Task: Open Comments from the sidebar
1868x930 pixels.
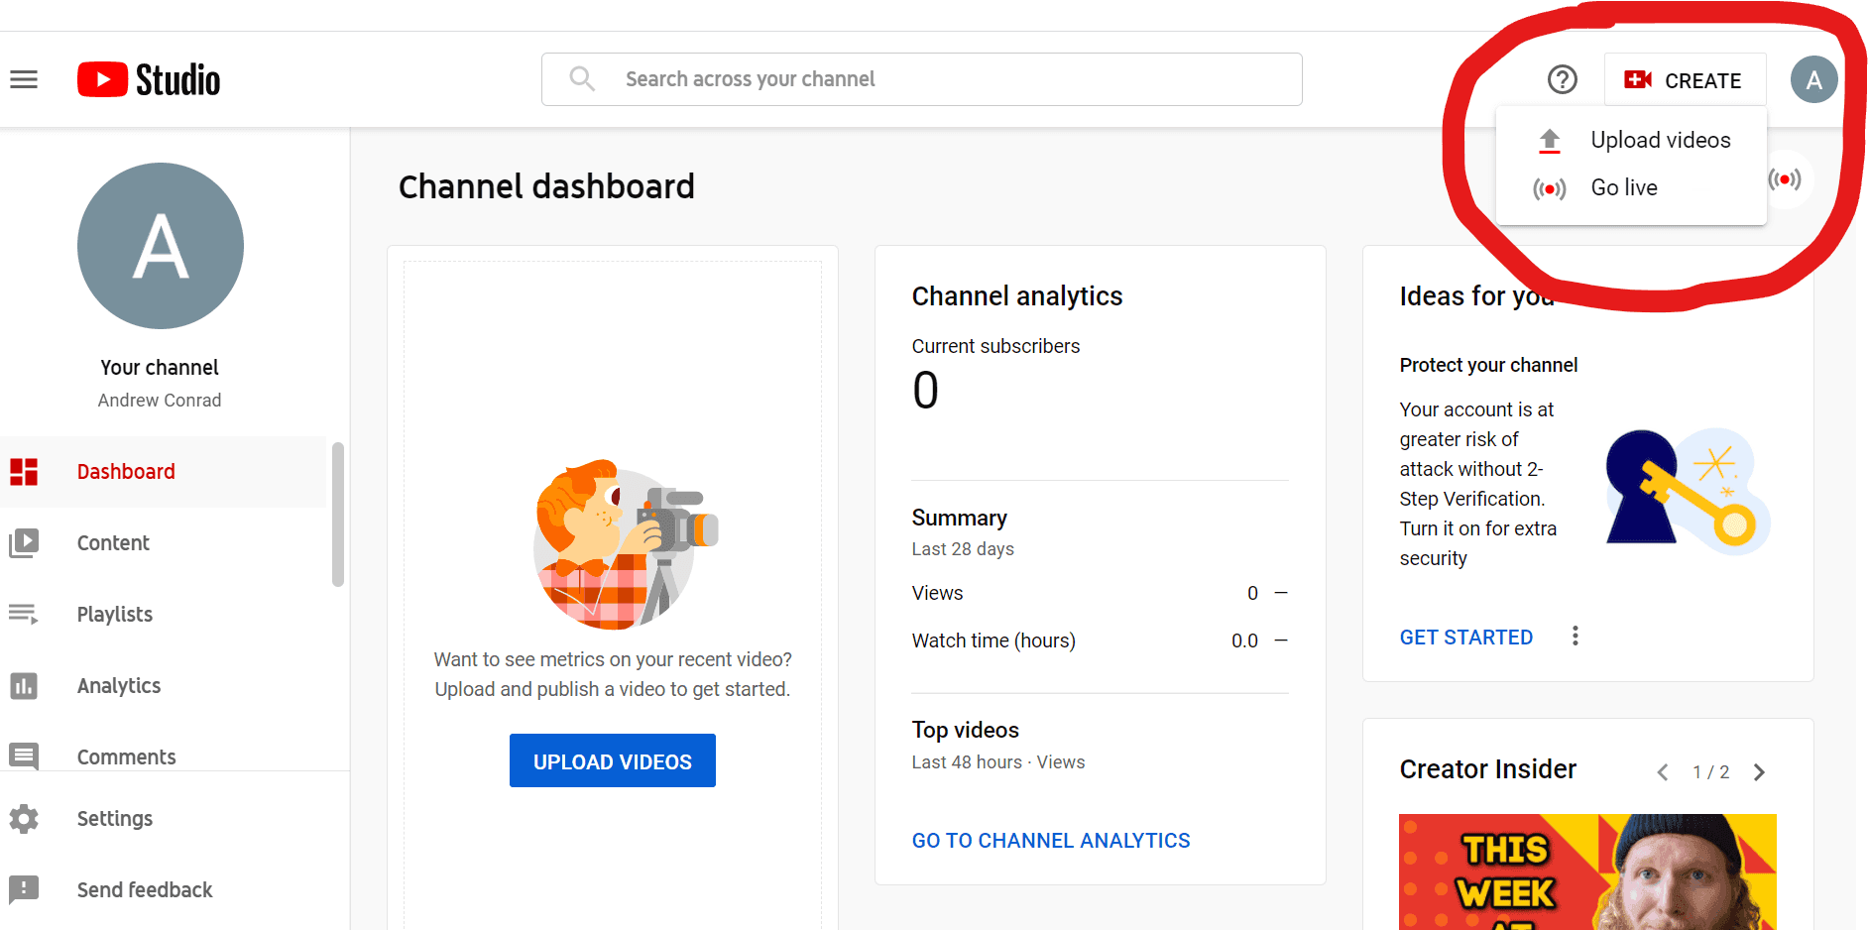Action: (126, 756)
